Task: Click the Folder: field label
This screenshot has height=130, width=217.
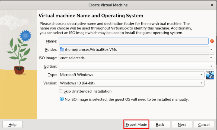Action: click(51, 50)
